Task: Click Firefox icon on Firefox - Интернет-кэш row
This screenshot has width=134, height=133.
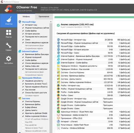Action: (58, 86)
